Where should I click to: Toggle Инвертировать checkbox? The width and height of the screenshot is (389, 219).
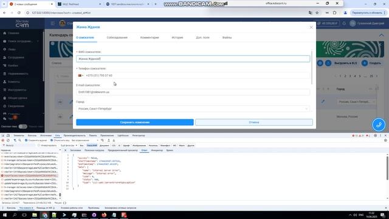tap(39, 145)
